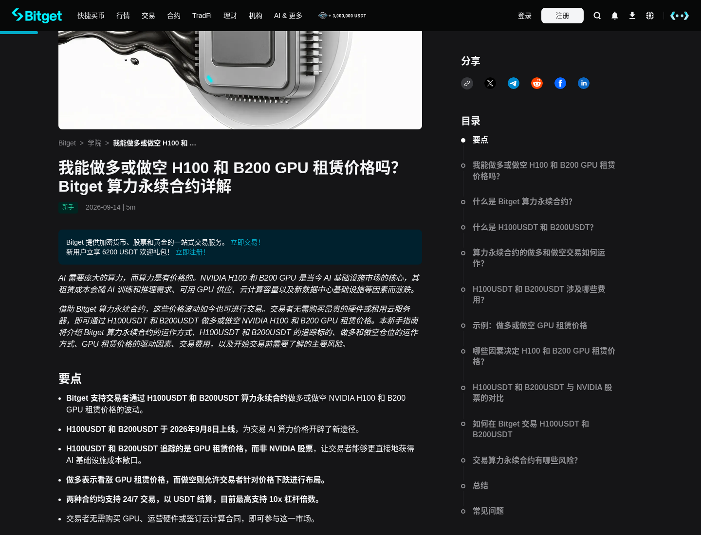Jump to H100USDT 和 B200USDT 与 NVIDIA 股票的对比
The image size is (701, 535).
point(542,392)
